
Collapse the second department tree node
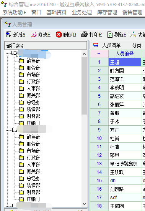(x=8, y=130)
